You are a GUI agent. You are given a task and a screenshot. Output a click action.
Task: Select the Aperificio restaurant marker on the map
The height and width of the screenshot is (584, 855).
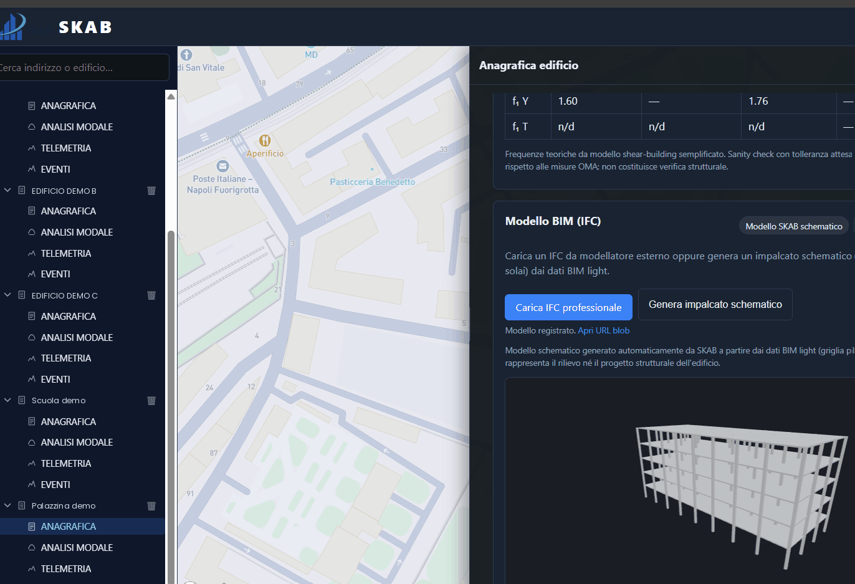point(265,141)
